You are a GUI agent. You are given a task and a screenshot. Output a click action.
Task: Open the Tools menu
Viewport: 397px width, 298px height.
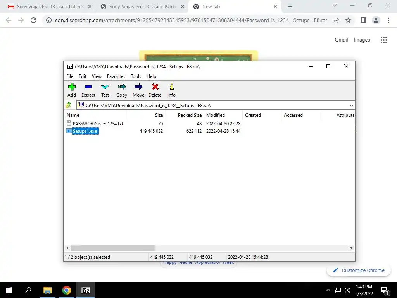(136, 76)
